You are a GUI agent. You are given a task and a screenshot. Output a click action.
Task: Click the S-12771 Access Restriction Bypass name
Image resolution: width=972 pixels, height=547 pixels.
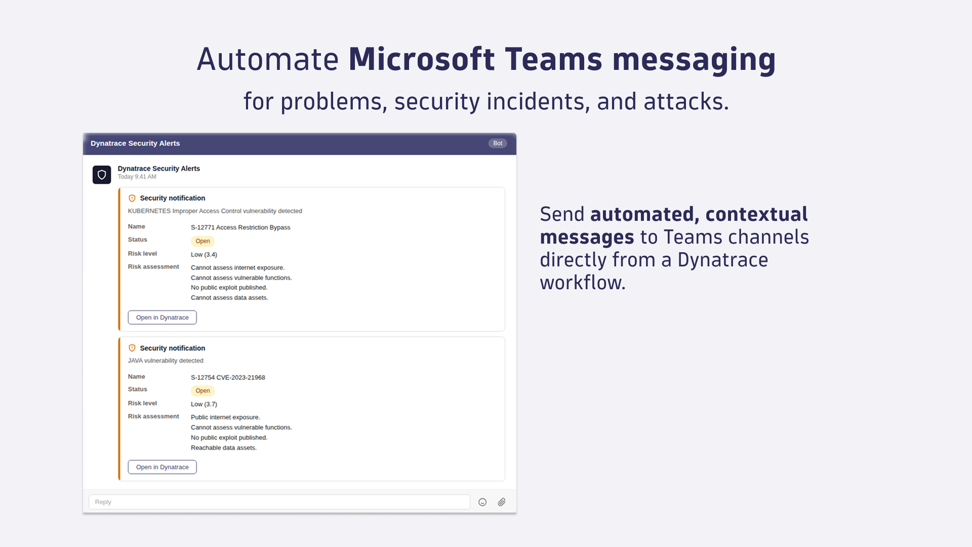point(240,227)
